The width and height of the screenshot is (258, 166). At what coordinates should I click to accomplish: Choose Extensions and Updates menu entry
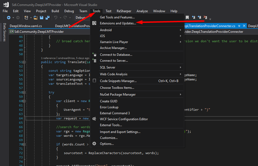point(118,23)
